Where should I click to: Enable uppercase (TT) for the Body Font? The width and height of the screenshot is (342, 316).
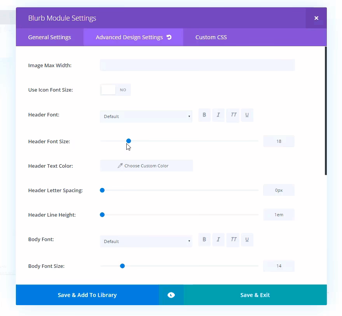click(x=233, y=240)
